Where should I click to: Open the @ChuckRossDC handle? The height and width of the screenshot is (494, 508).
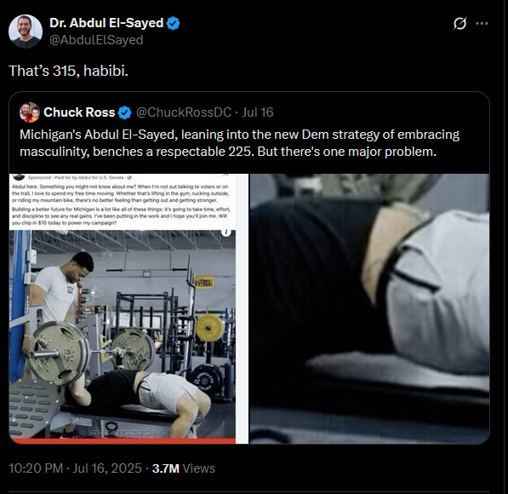184,112
